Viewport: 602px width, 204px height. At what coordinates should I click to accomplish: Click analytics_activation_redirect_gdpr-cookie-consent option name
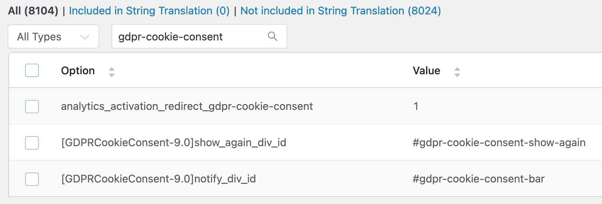click(187, 106)
